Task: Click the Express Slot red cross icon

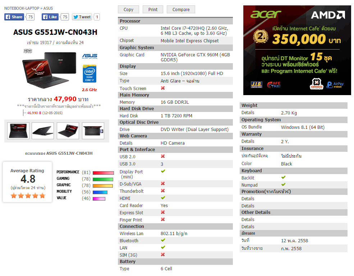Action: point(163,212)
